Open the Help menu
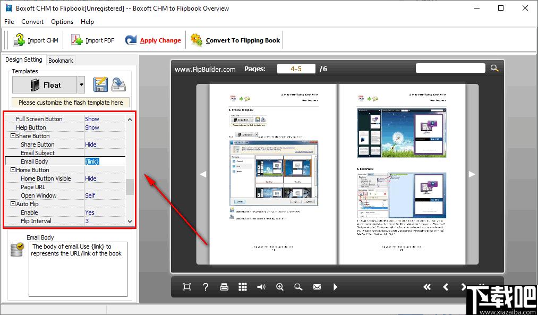The height and width of the screenshot is (315, 538). [x=87, y=22]
